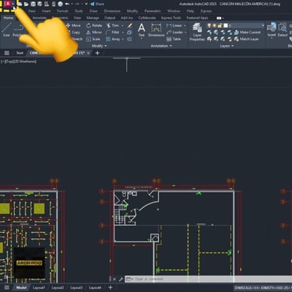Open the Dimension menu
Image resolution: width=292 pixels, height=292 pixels.
coord(112,11)
